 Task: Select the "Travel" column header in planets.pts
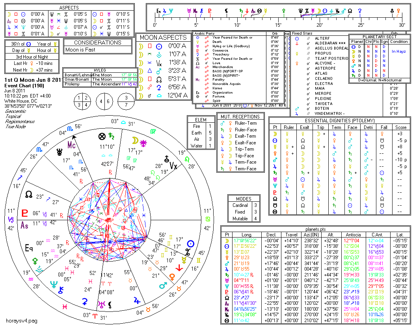[x=291, y=234]
